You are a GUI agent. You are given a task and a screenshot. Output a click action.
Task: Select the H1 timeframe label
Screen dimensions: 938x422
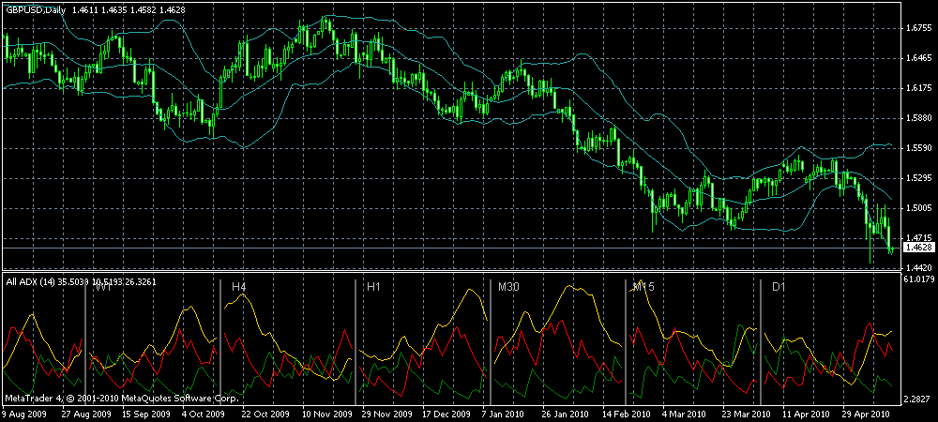click(x=373, y=287)
